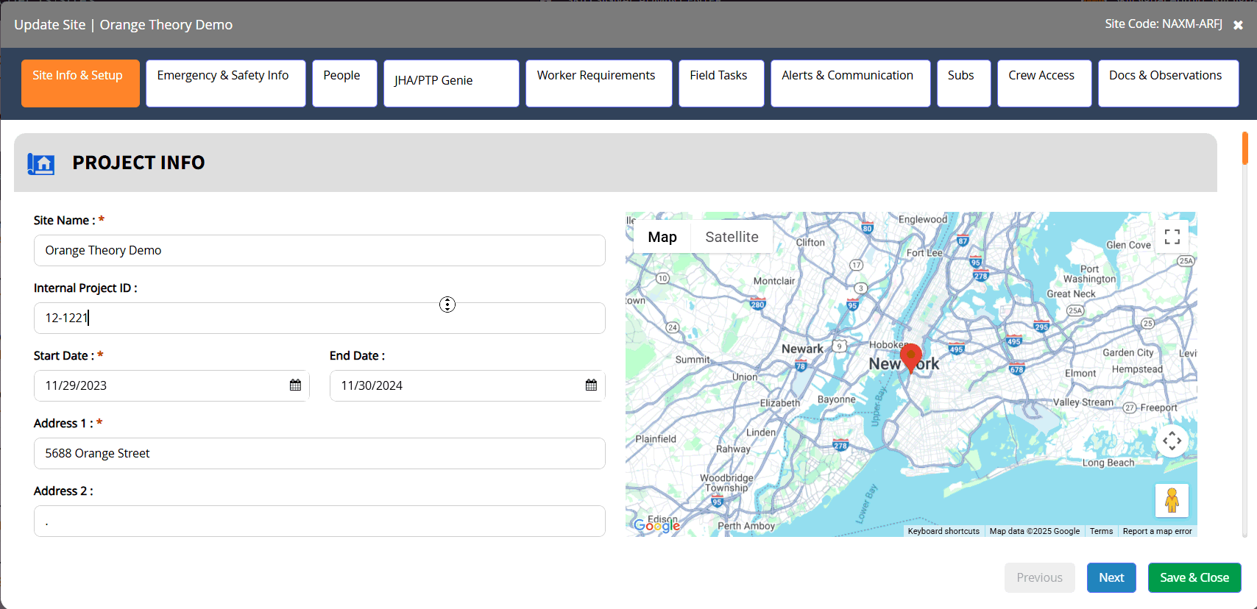
Task: Click the Long Beach label on the map
Action: (1108, 463)
